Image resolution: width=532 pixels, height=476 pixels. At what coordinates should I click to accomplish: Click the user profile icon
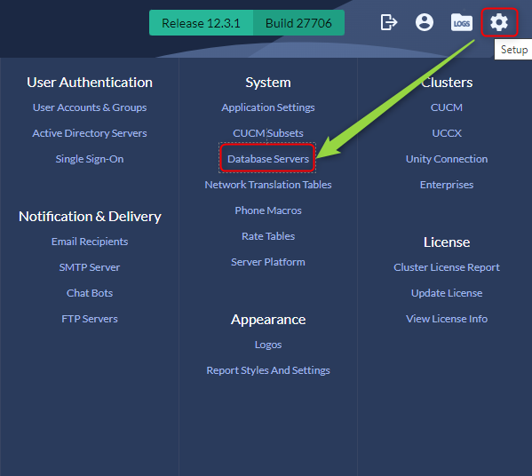425,22
